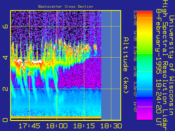Click the altitude label 6
This screenshot has width=175, height=131.
point(5,26)
